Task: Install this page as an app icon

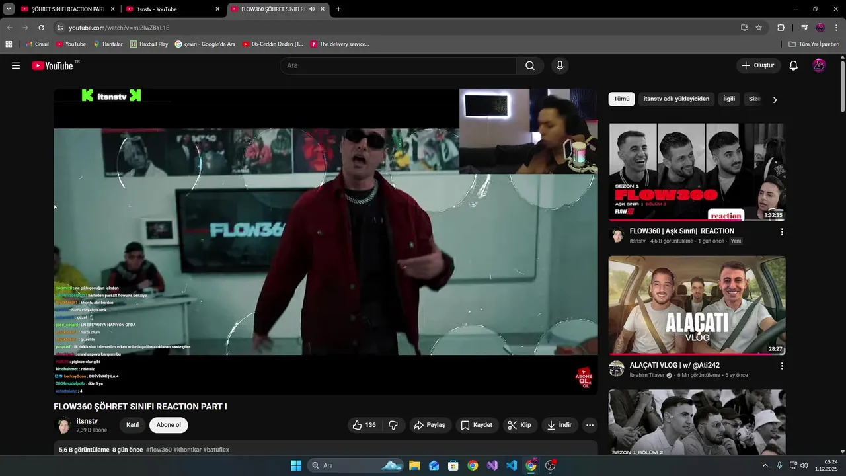Action: [744, 28]
